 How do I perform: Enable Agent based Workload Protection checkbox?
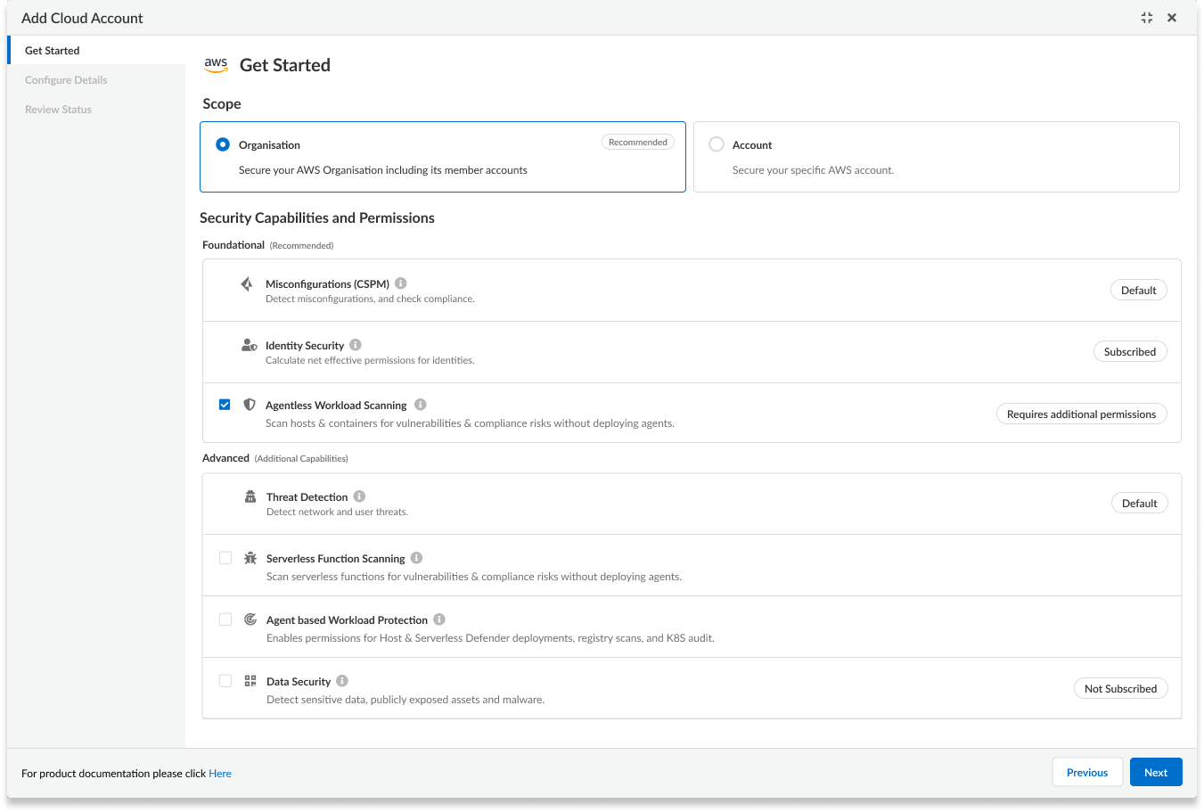click(x=225, y=619)
